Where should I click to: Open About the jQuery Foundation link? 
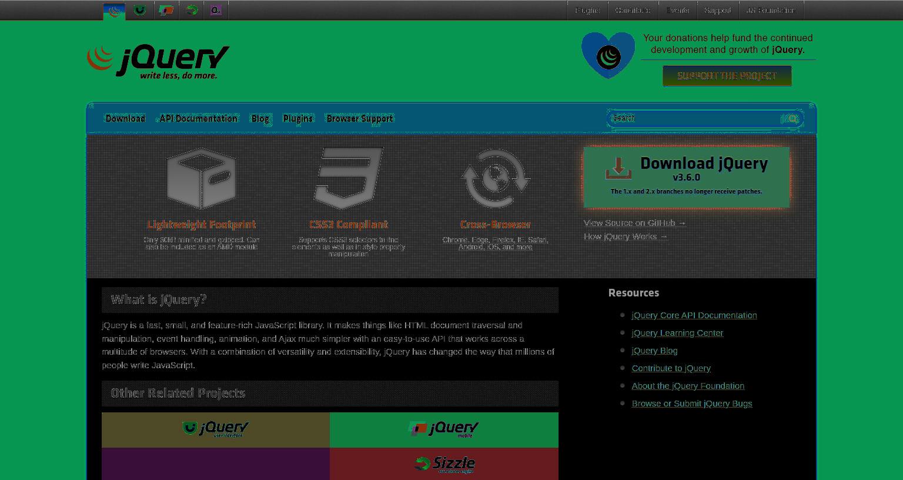(688, 386)
